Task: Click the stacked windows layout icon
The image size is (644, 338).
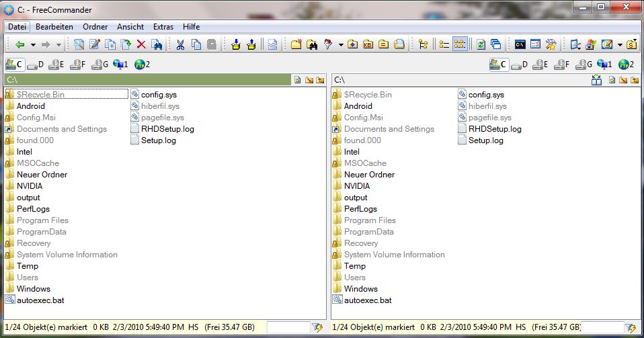Action: click(495, 44)
